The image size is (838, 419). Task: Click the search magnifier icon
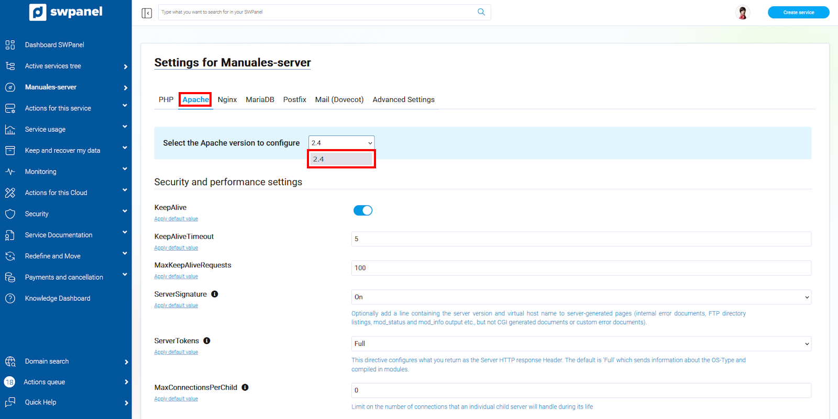pyautogui.click(x=481, y=12)
